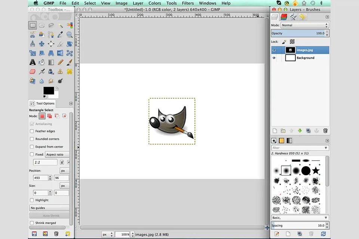Viewport: 359px width, 239px height.
Task: Open the Basic brush tag dropdown
Action: coord(300,218)
